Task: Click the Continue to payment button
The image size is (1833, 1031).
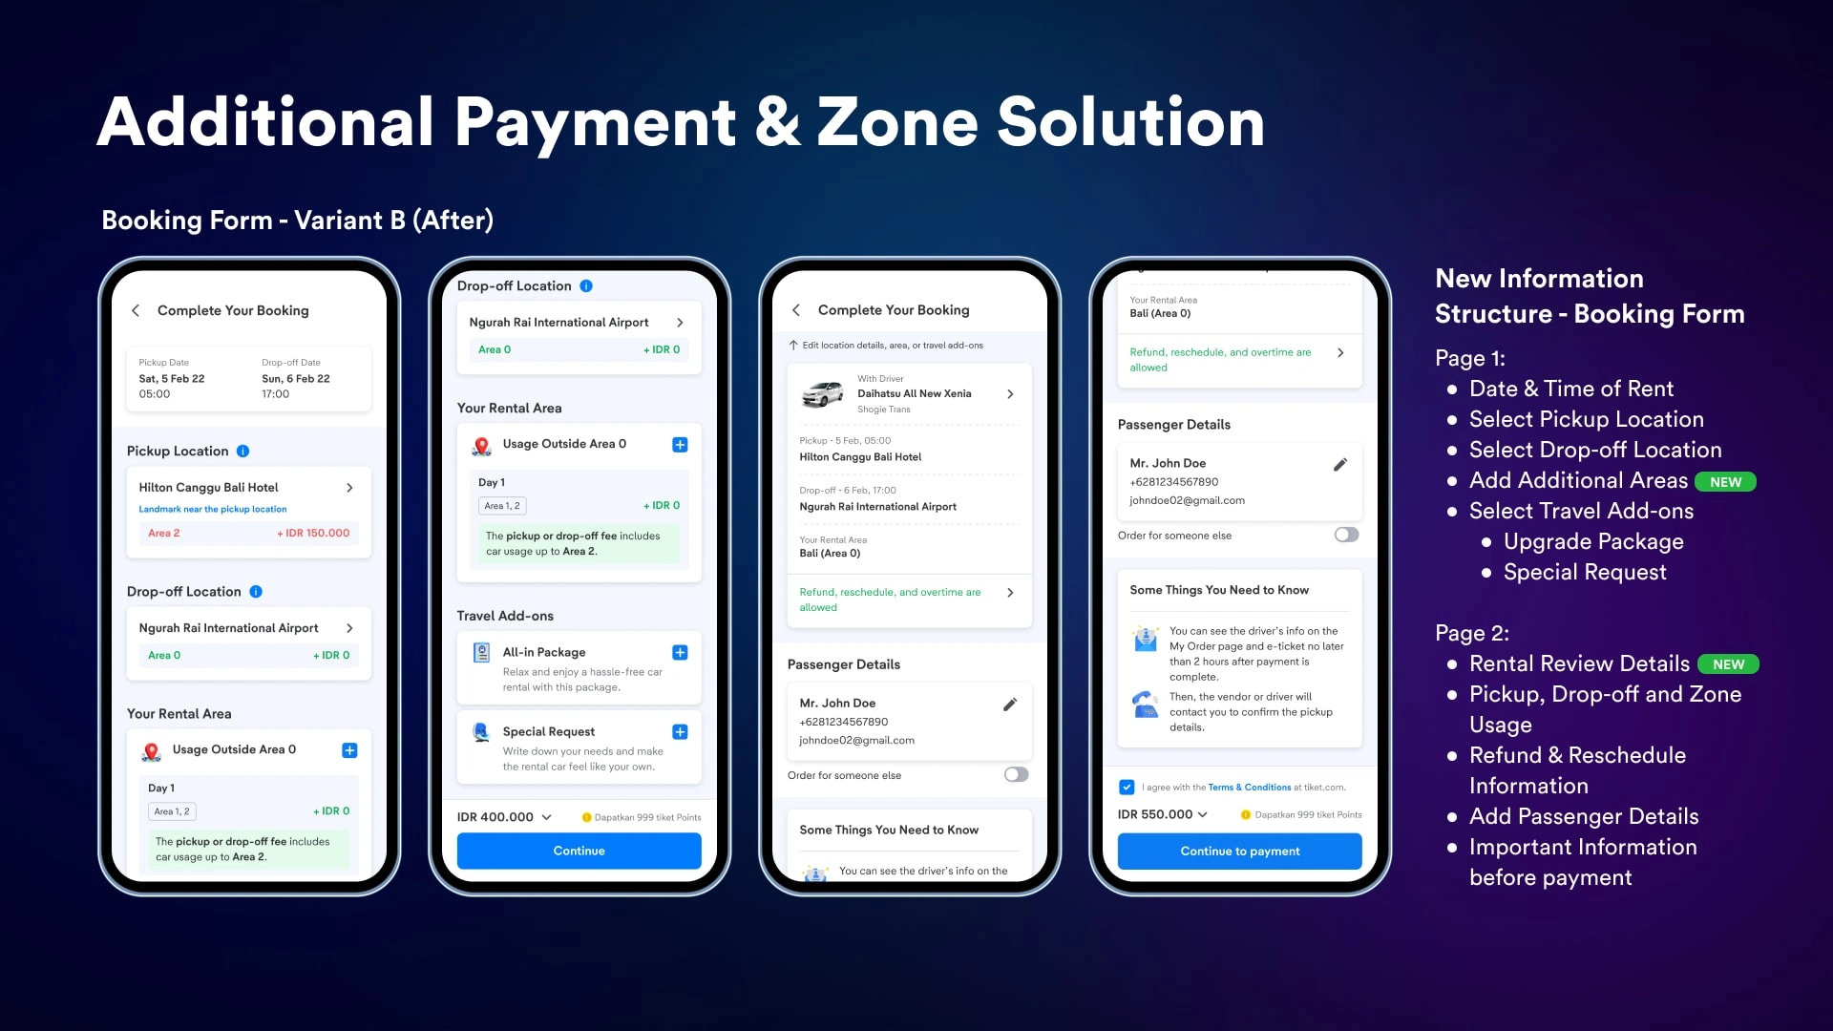Action: tap(1237, 851)
